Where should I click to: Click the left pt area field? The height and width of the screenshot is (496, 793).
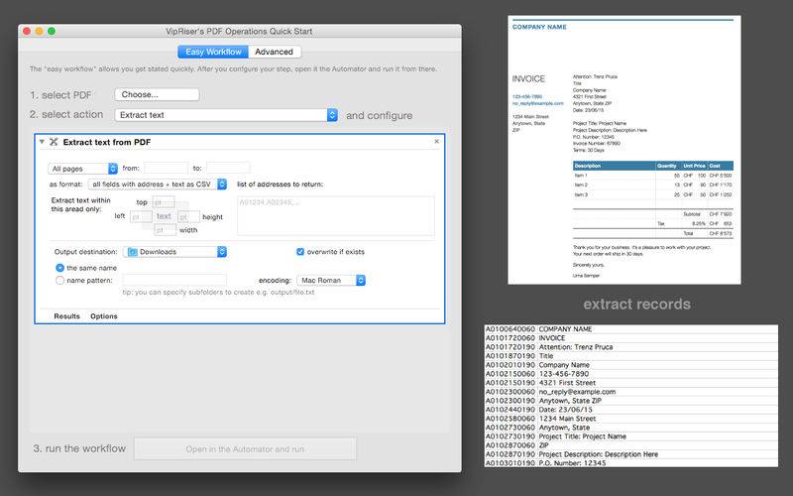[141, 216]
